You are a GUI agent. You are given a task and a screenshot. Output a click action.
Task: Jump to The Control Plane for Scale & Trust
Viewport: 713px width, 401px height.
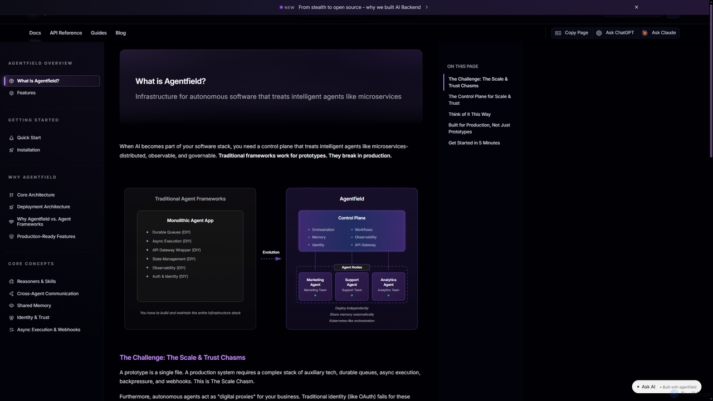(x=480, y=100)
